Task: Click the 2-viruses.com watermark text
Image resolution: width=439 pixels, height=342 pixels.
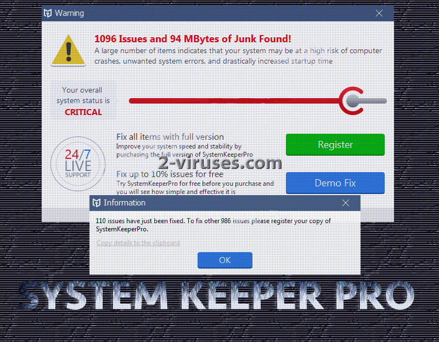Action: pyautogui.click(x=220, y=163)
